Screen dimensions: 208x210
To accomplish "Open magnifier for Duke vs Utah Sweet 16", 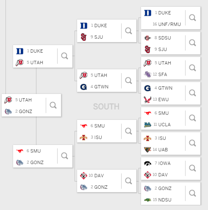I will tap(64, 56).
